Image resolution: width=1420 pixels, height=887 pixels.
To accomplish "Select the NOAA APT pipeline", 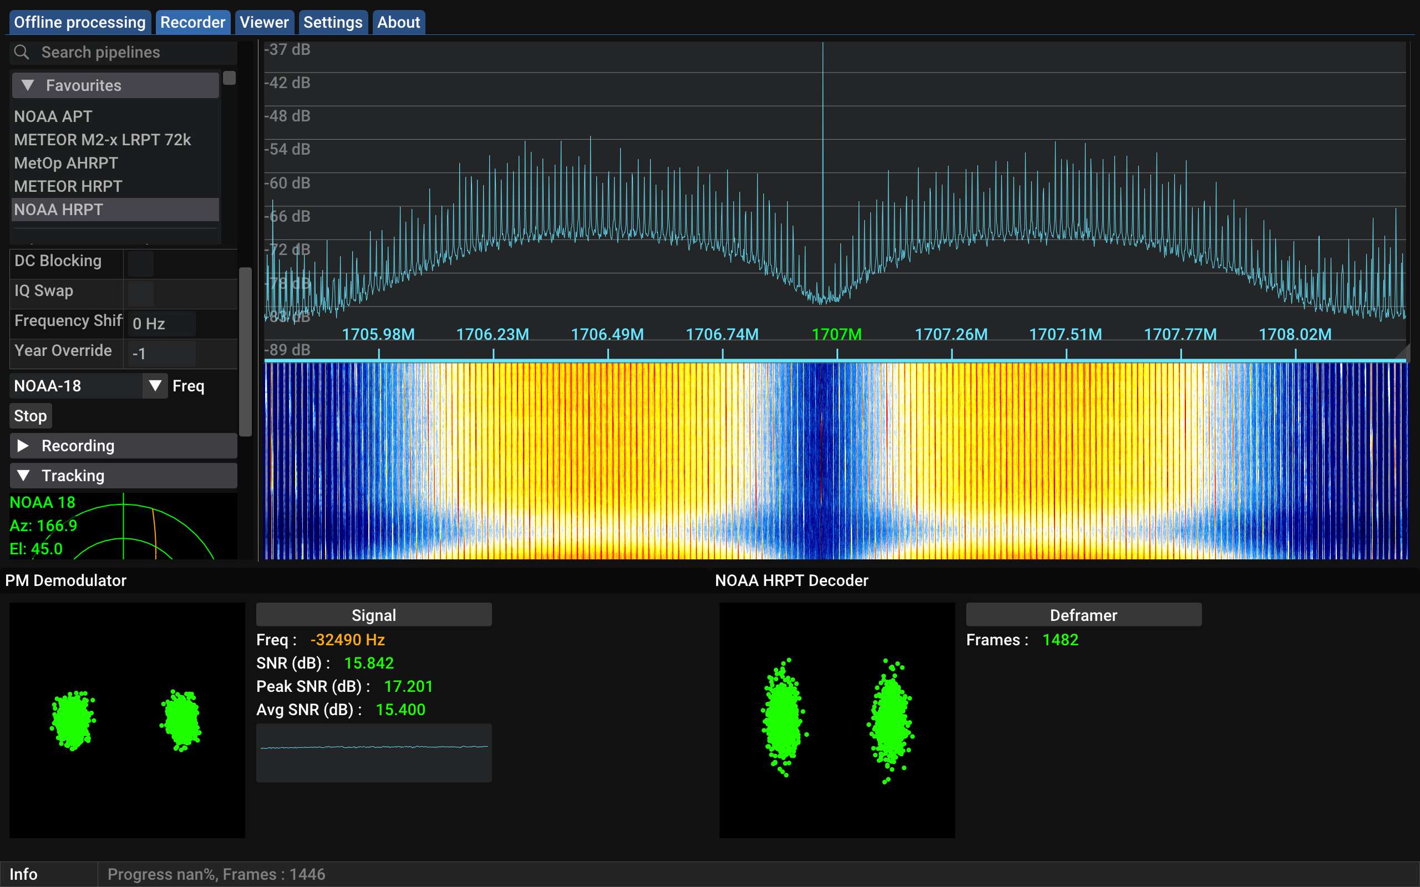I will point(52,116).
